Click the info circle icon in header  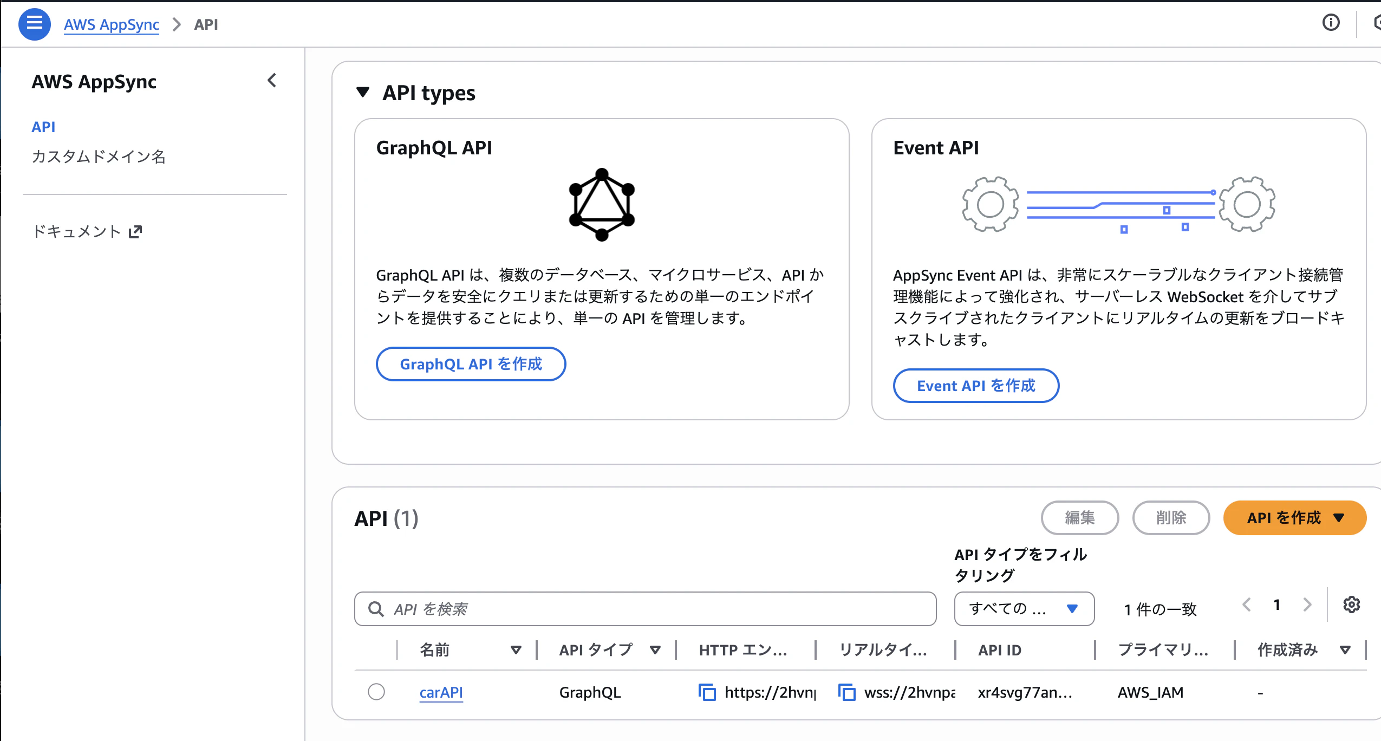(1331, 23)
